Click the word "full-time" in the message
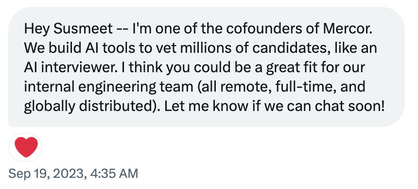Screen dimensions: 418x189 (302, 87)
